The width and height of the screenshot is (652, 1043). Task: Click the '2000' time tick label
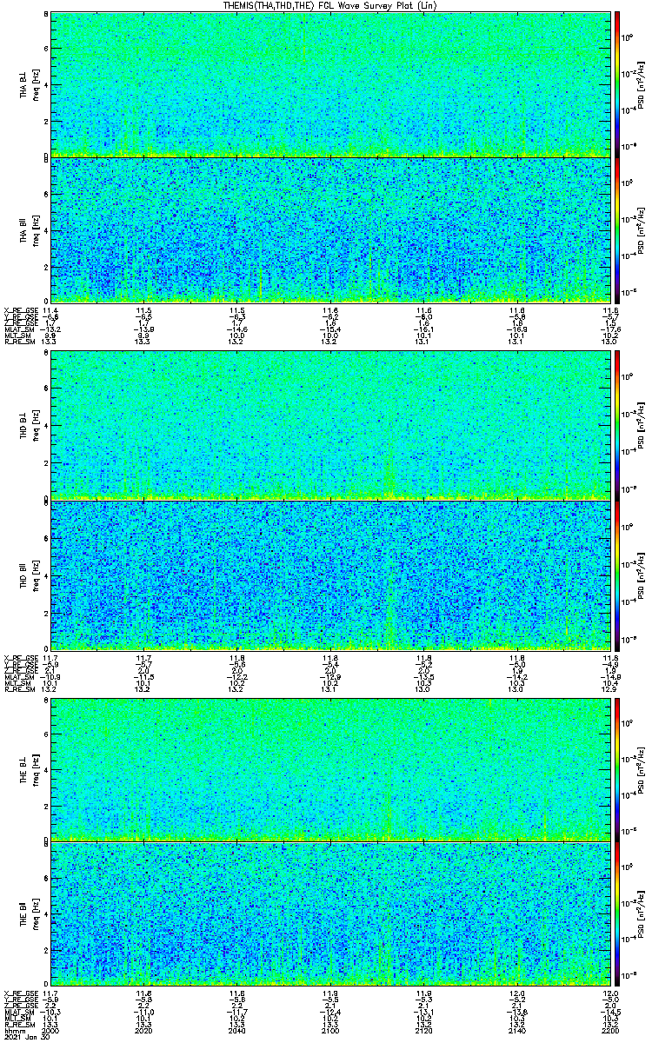(x=50, y=1030)
